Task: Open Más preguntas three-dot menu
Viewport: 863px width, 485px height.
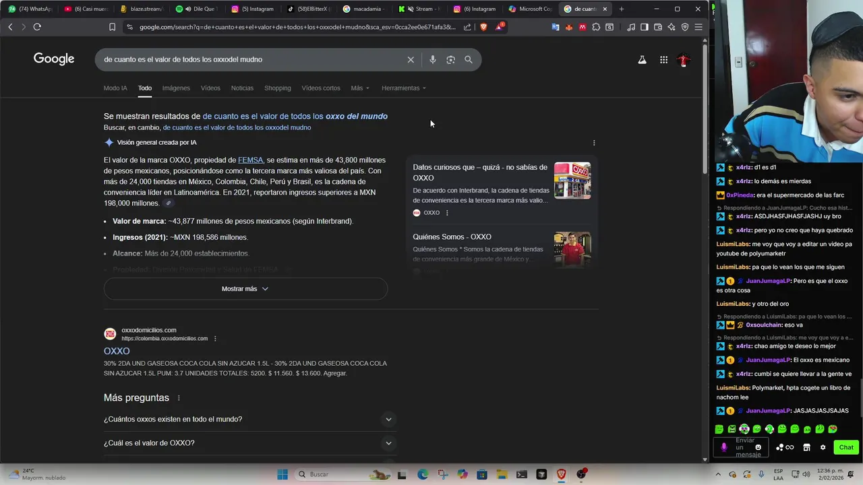Action: [x=179, y=398]
